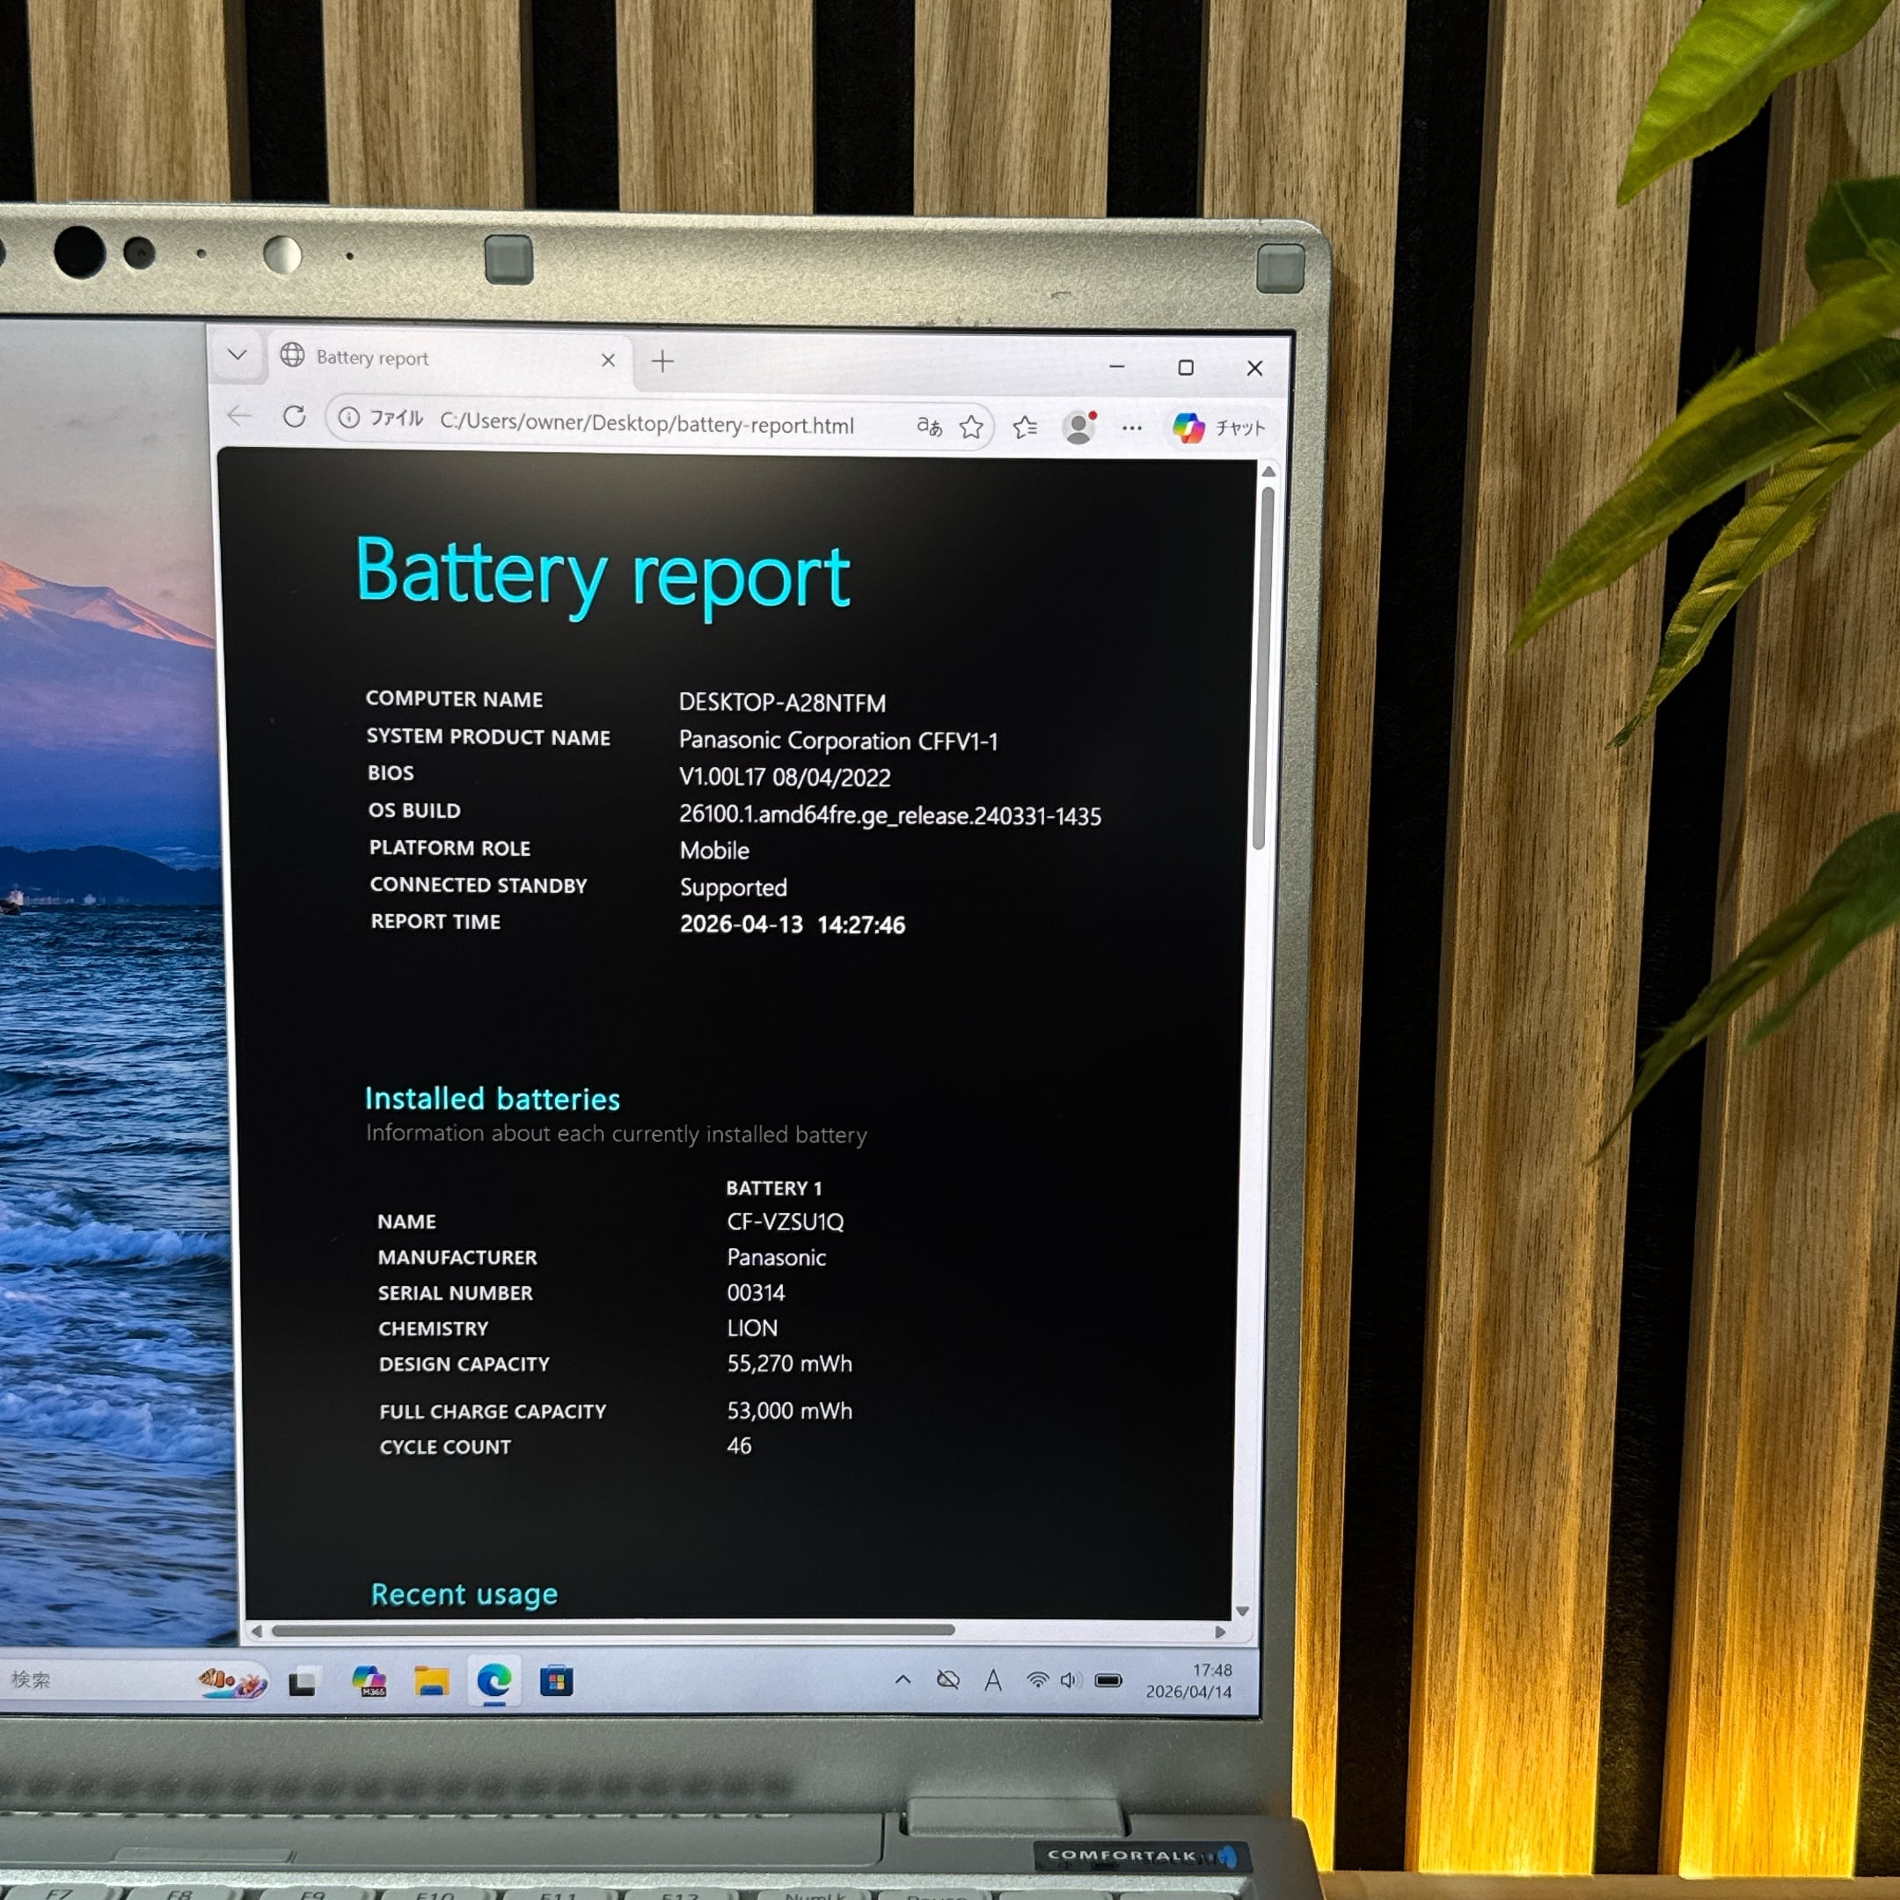Expand the tab actions chevron dropdown
Viewport: 1900px width, 1900px height.
237,354
